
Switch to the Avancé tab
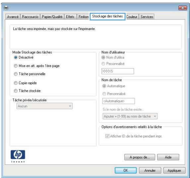[13, 17]
